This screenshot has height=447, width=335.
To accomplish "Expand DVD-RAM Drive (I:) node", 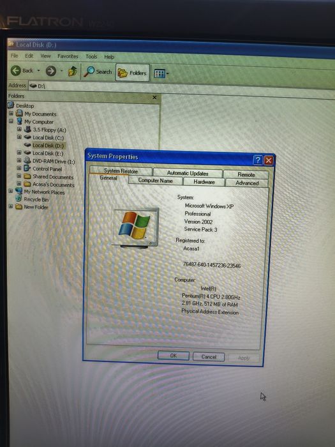I will 19,160.
